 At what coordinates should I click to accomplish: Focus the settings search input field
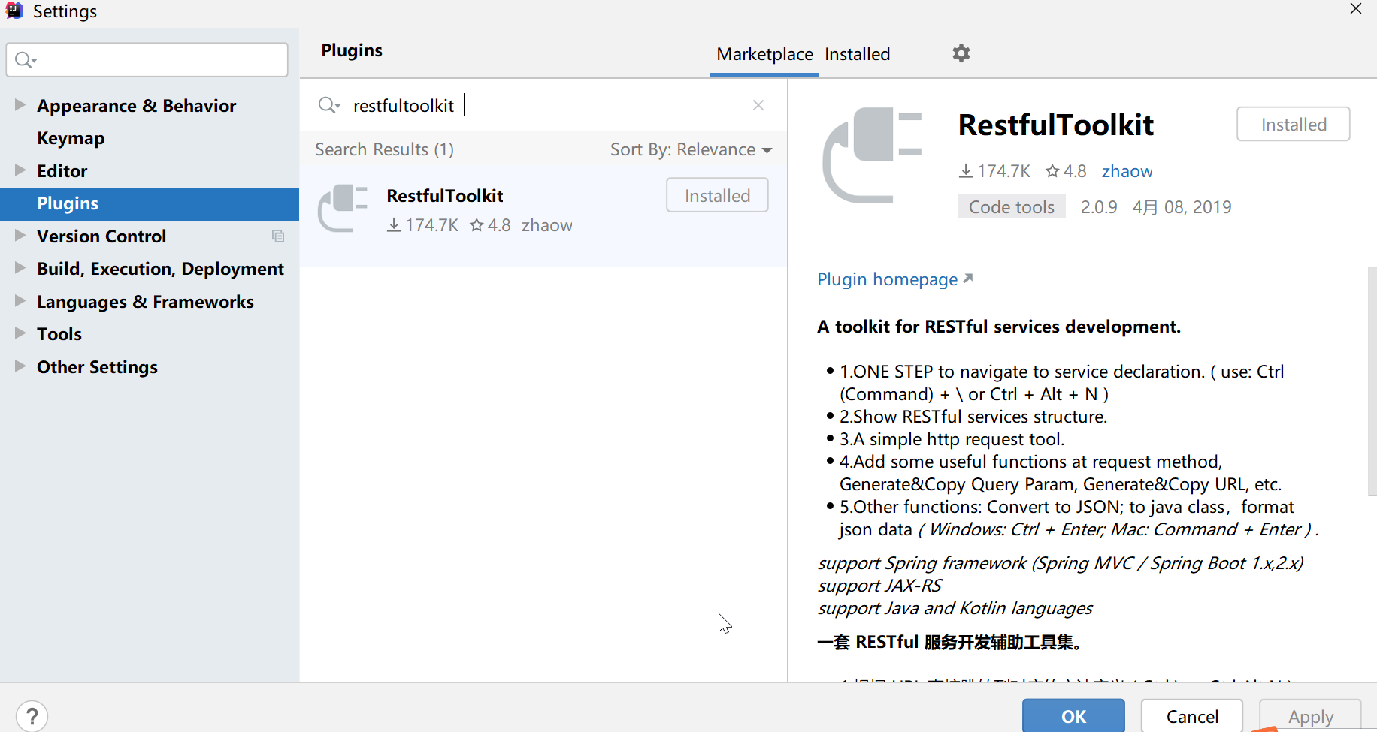pyautogui.click(x=147, y=59)
